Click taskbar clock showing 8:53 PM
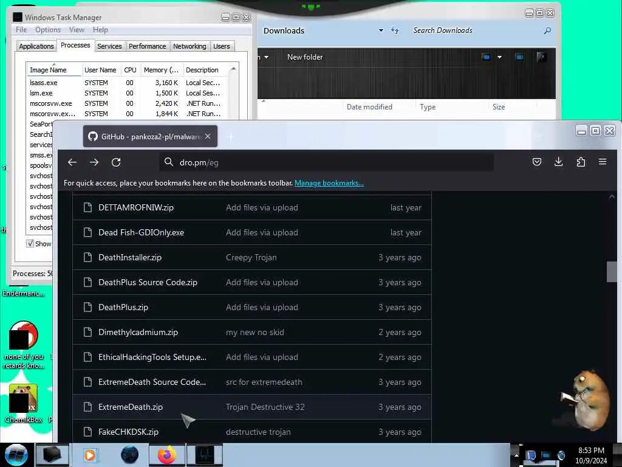This screenshot has height=467, width=622. (x=591, y=455)
